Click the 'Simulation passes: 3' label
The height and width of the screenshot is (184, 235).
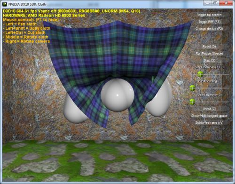tap(209, 67)
